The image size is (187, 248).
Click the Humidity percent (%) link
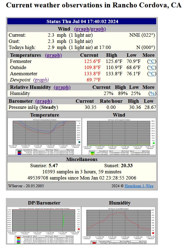[x=152, y=93]
